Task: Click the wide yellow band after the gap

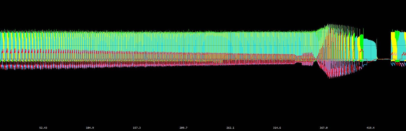Action: click(x=393, y=44)
